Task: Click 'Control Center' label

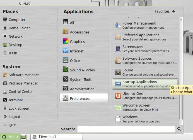Action: click(21, 91)
